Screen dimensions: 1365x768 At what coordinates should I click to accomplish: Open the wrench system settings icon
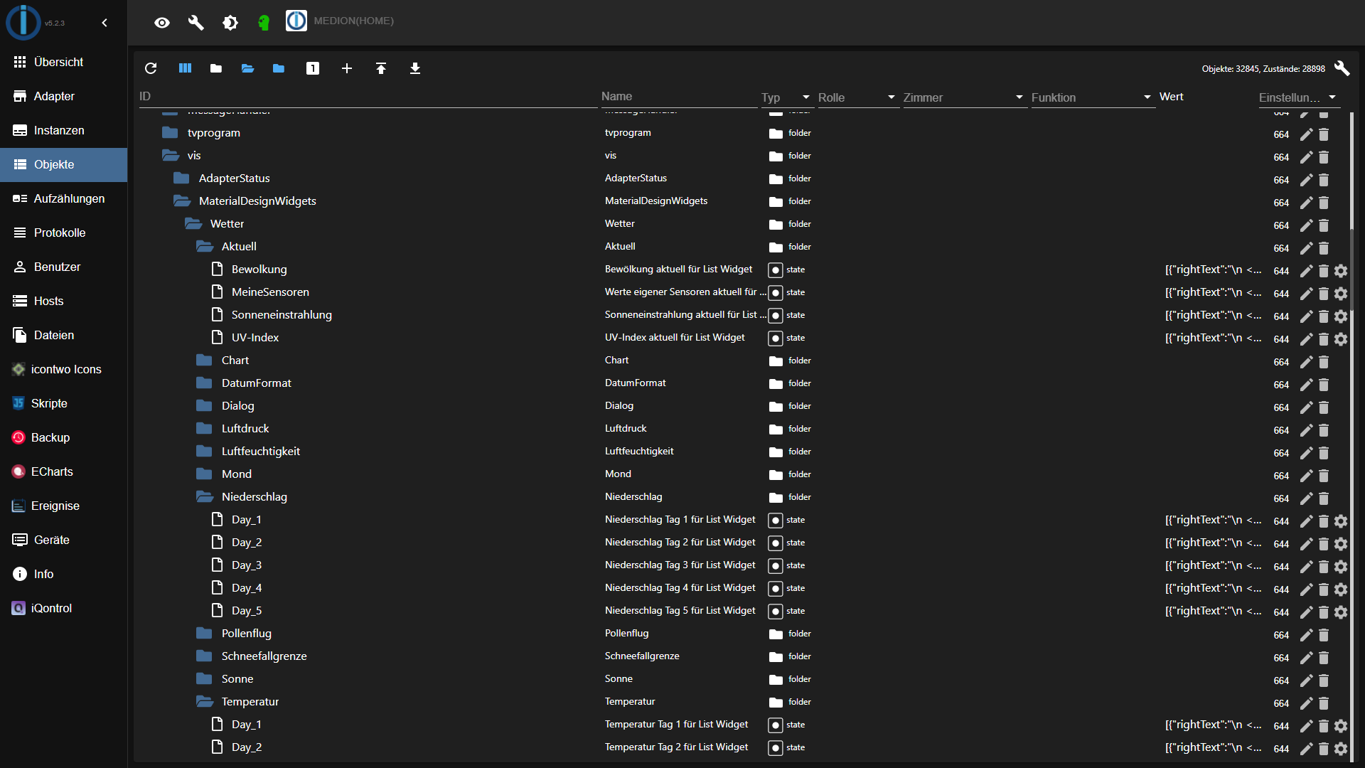(196, 23)
